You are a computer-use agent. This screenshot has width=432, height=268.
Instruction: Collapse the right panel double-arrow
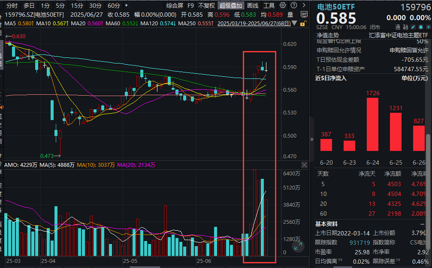[312, 139]
